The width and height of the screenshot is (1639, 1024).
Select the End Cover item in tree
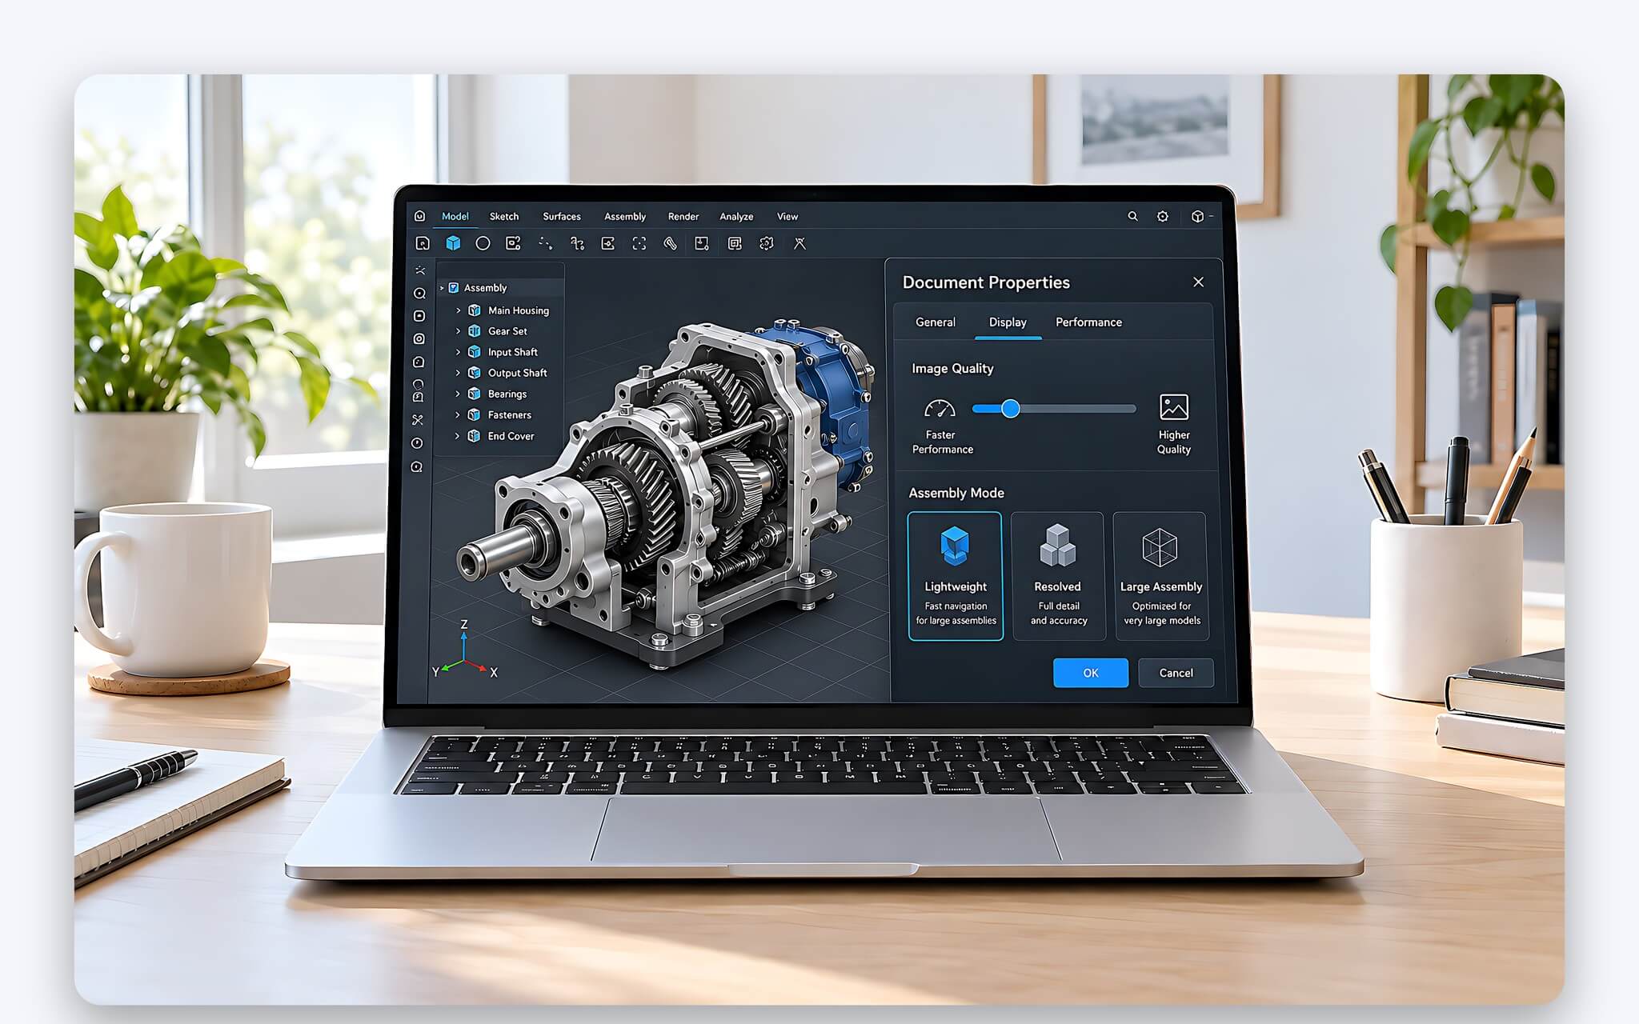(x=511, y=436)
